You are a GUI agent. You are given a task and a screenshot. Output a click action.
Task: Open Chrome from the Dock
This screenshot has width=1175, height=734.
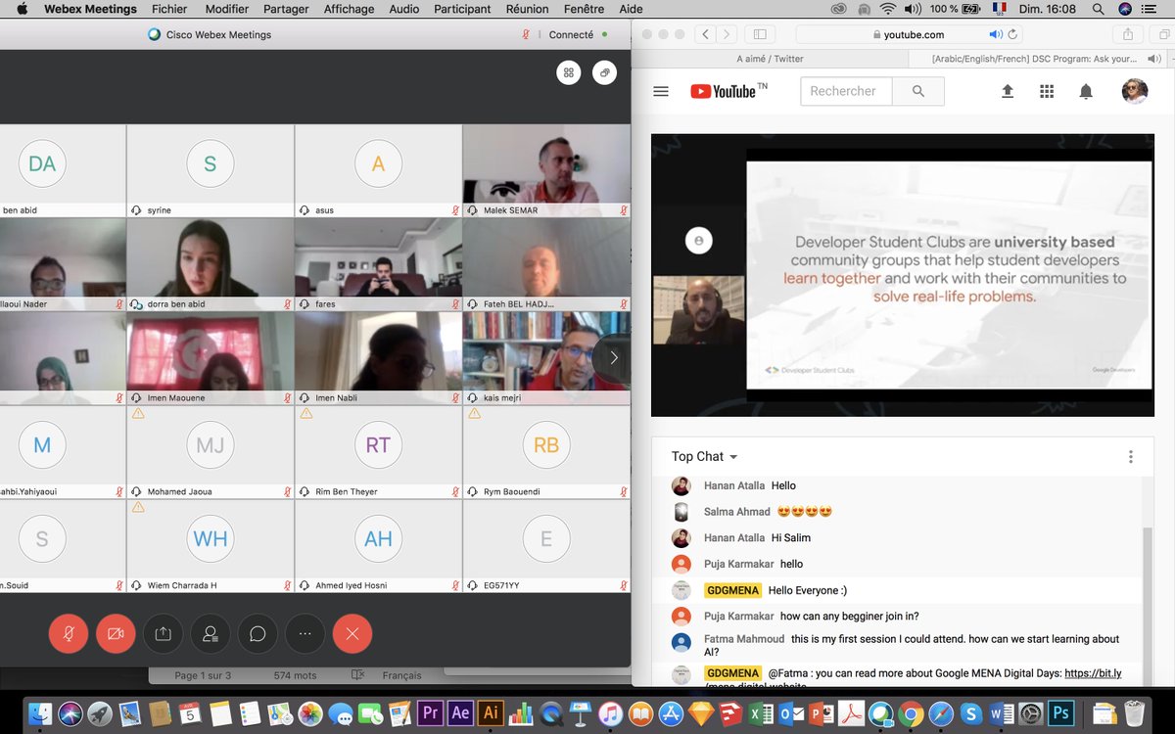(910, 713)
